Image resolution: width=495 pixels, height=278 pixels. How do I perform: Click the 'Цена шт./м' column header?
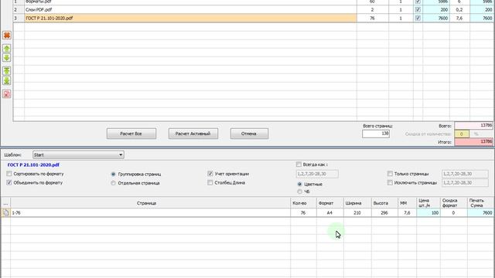[x=428, y=203]
